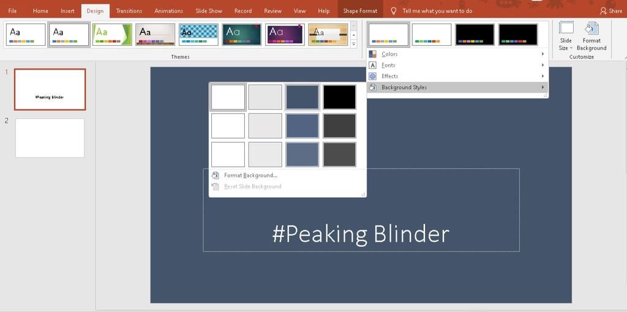Open the Slide Size dropdown
Image resolution: width=627 pixels, height=312 pixels.
pyautogui.click(x=566, y=37)
